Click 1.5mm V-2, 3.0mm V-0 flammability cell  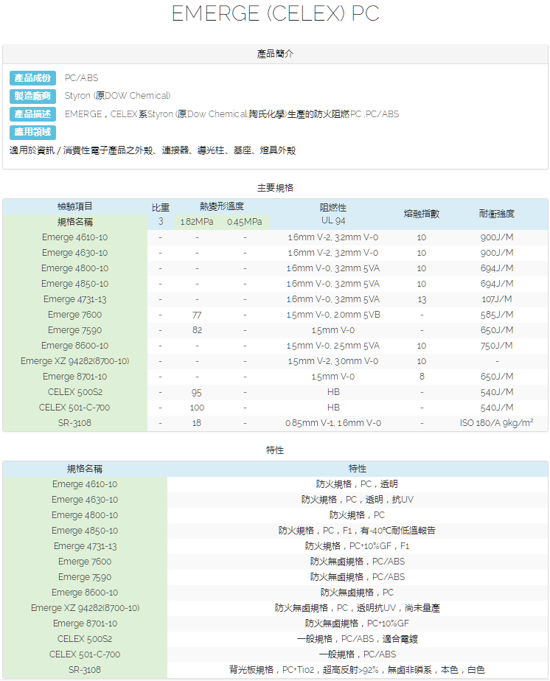pos(333,361)
